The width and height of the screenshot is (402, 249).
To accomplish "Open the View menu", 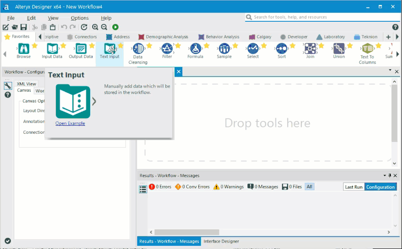I will [53, 18].
